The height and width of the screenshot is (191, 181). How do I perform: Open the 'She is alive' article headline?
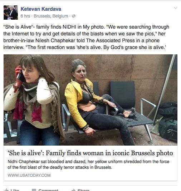click(x=91, y=153)
